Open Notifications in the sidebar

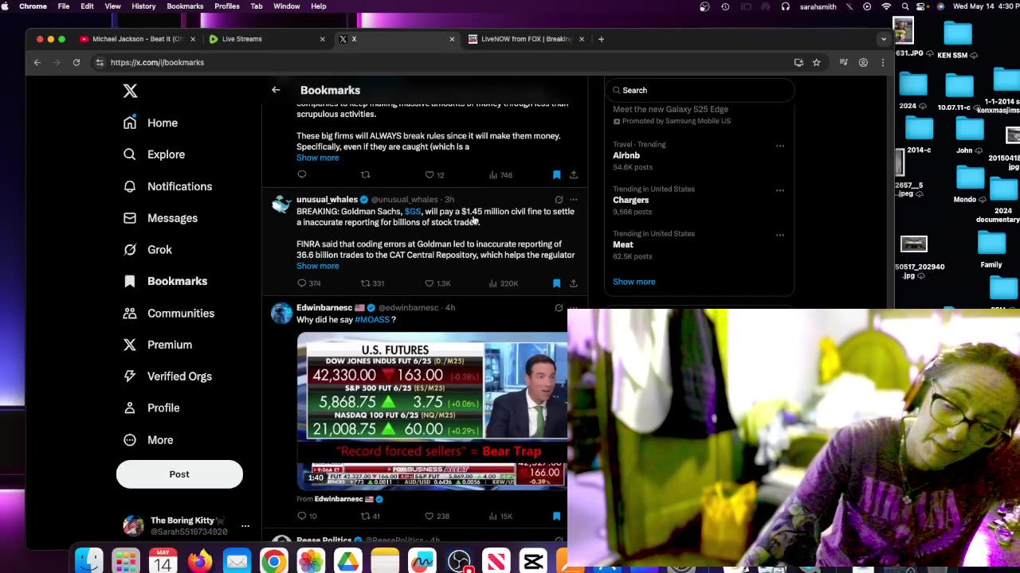coord(167,186)
